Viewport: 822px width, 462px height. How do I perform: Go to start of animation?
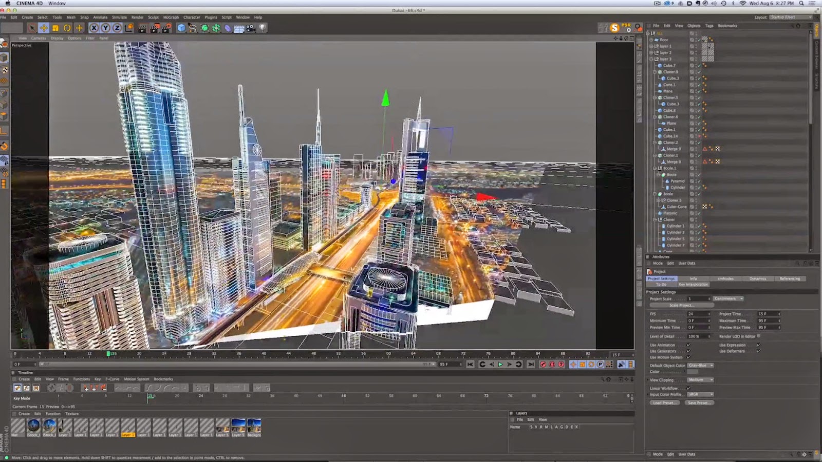pos(470,364)
